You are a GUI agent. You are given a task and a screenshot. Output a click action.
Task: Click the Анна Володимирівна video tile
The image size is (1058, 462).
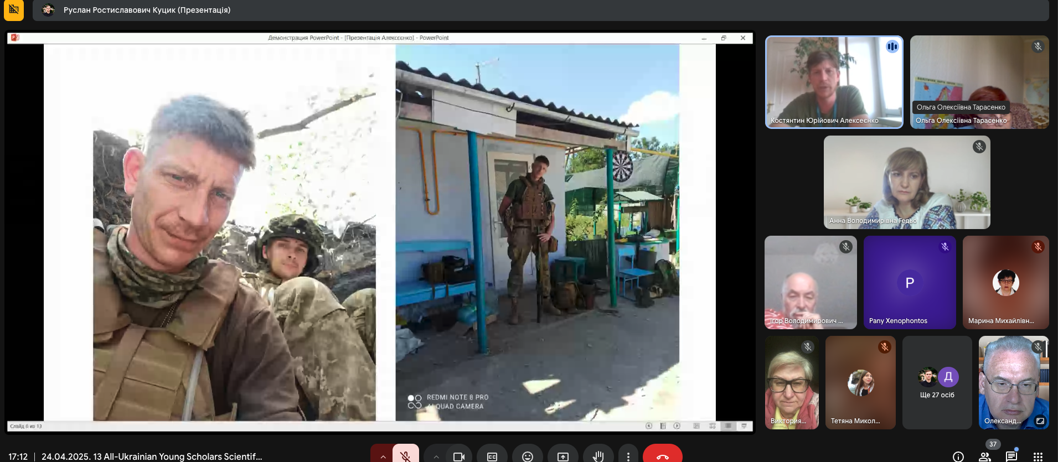click(x=906, y=183)
